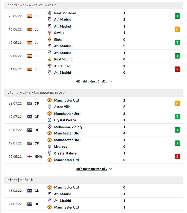Screen dimensions: 187x213
Task: Click the green T badge for Real Sociedad match
Action: [177, 16]
